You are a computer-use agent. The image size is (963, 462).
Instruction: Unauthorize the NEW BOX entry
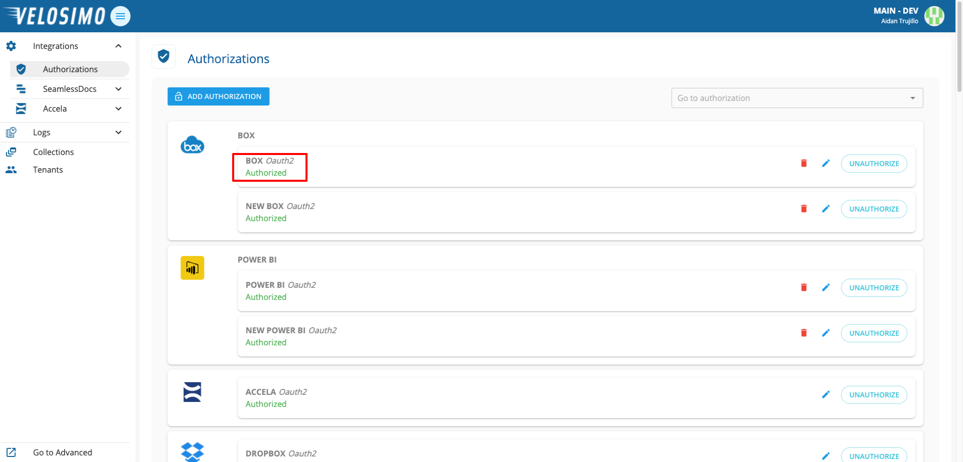(874, 209)
